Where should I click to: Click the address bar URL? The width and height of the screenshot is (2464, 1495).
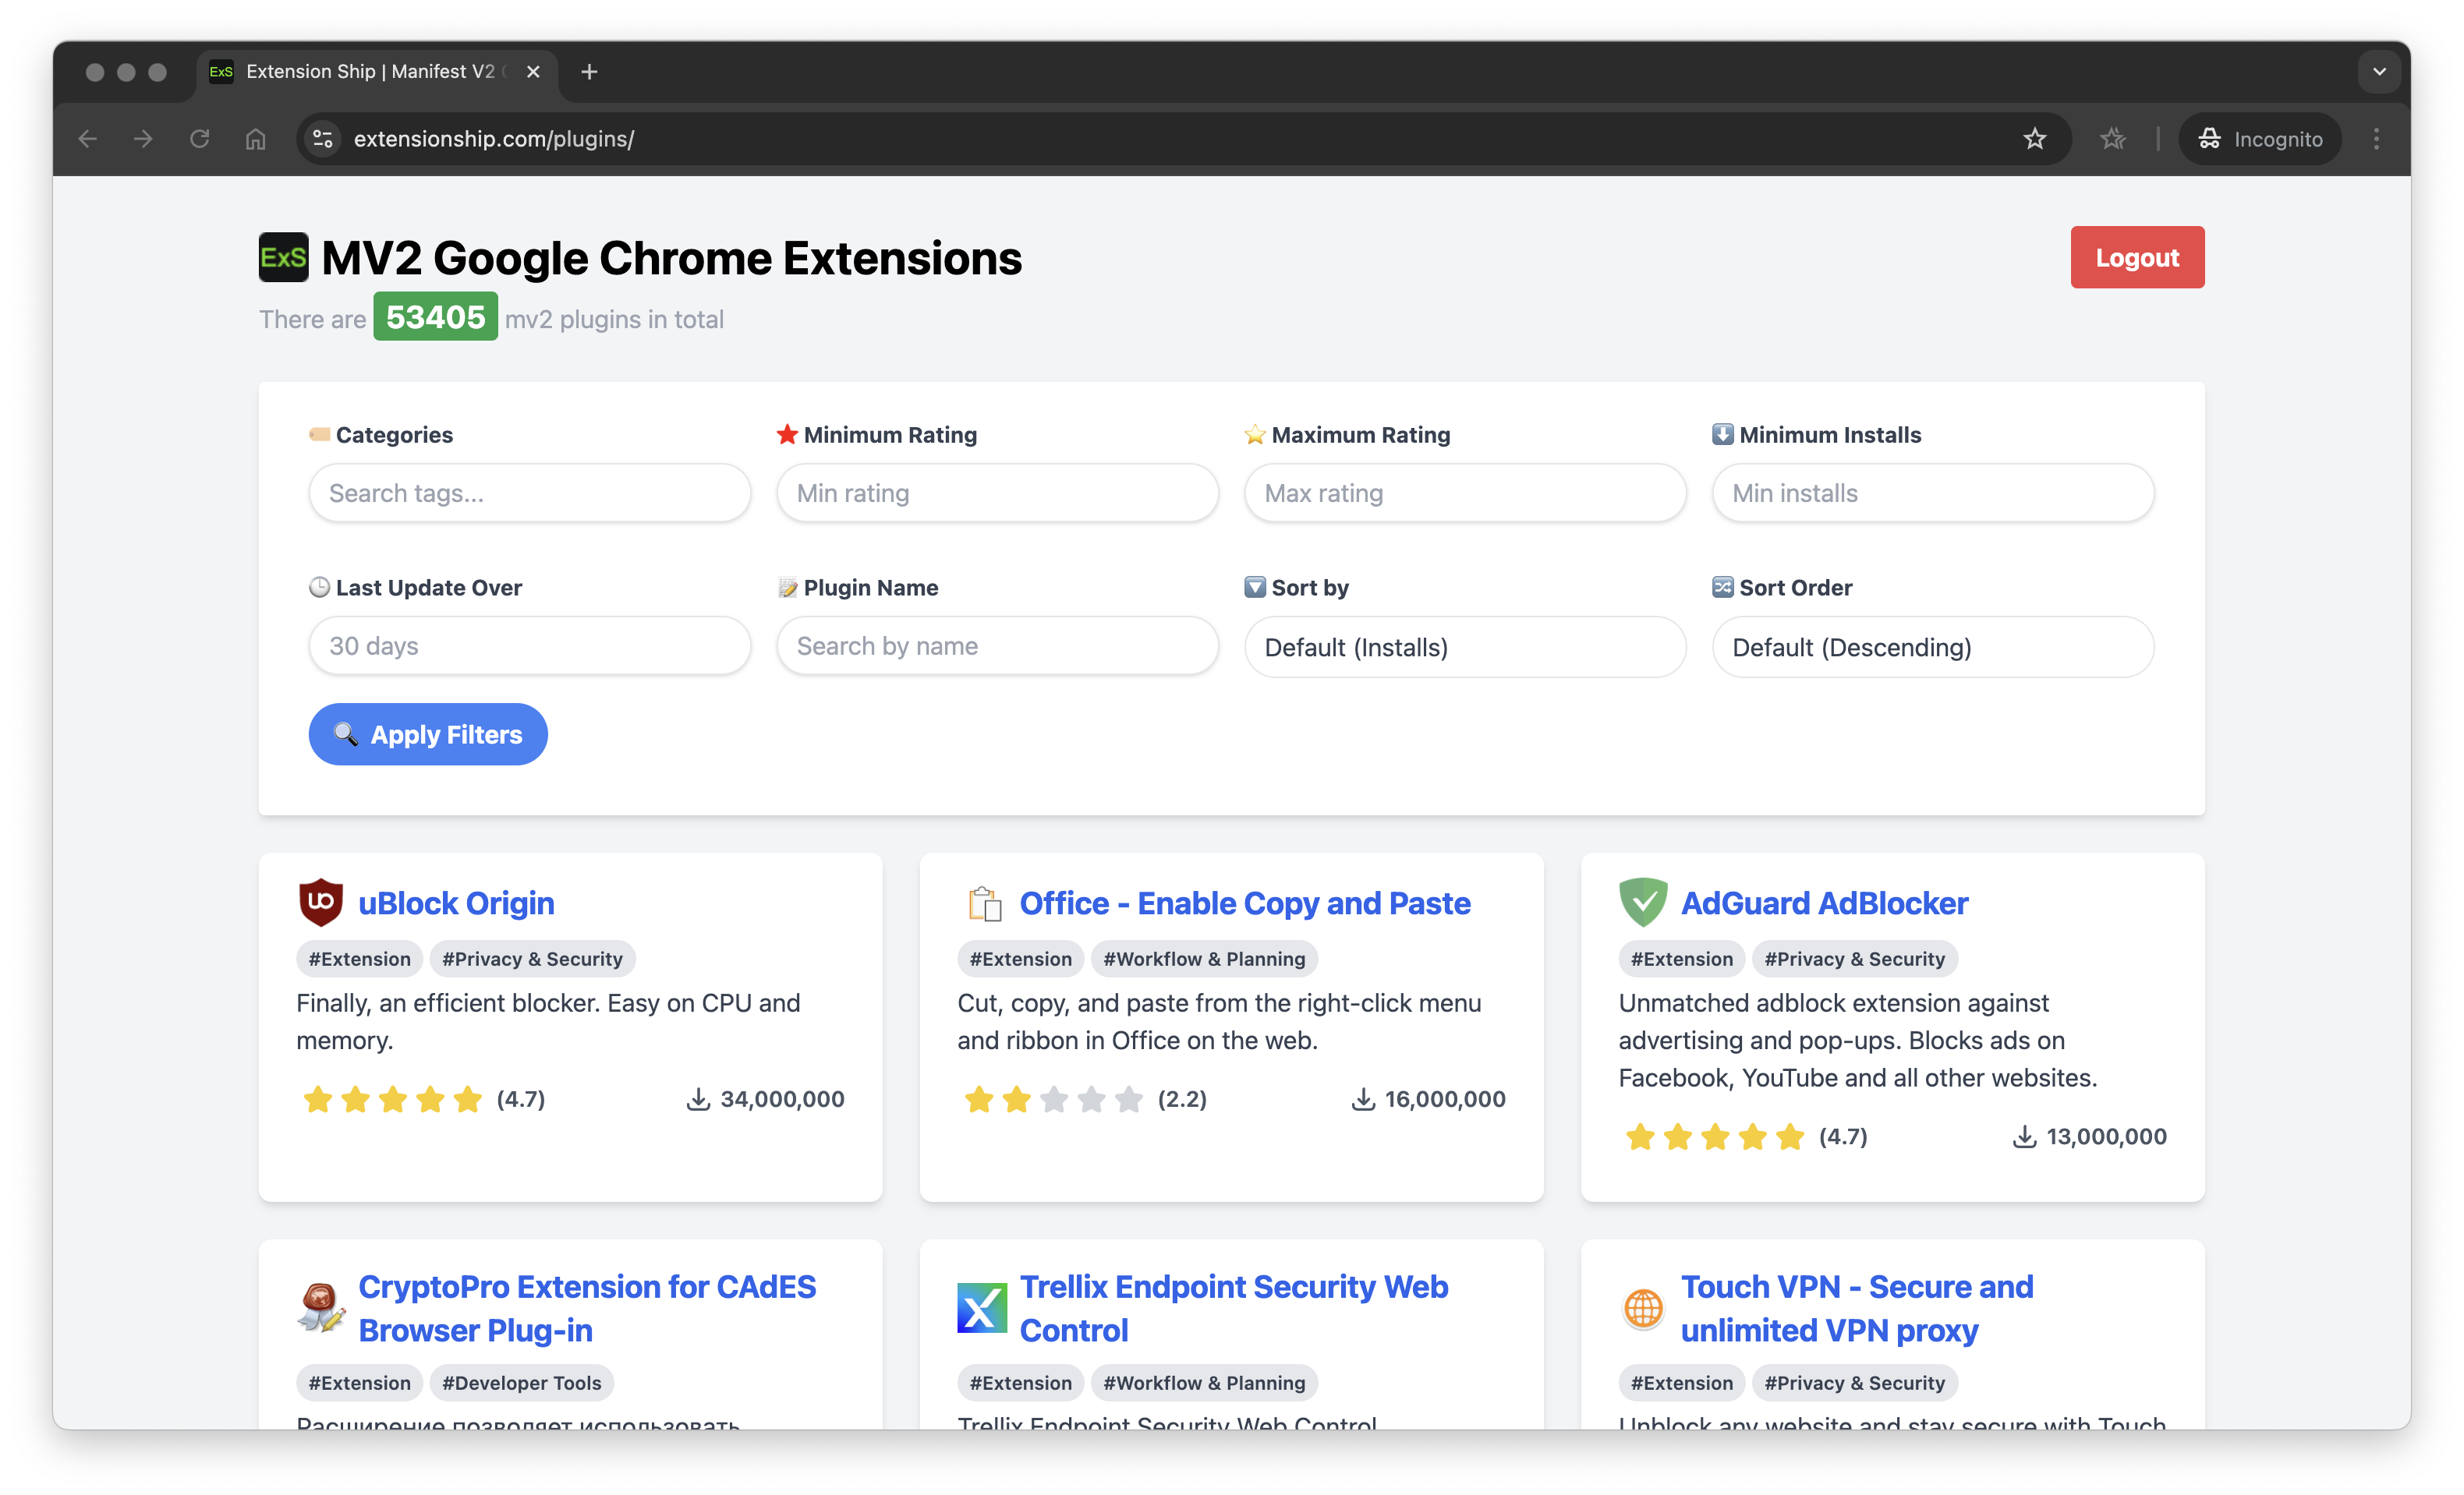(494, 139)
